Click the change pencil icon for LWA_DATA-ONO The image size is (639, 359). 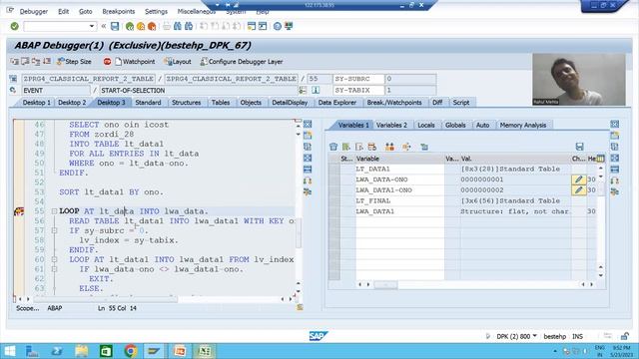579,179
